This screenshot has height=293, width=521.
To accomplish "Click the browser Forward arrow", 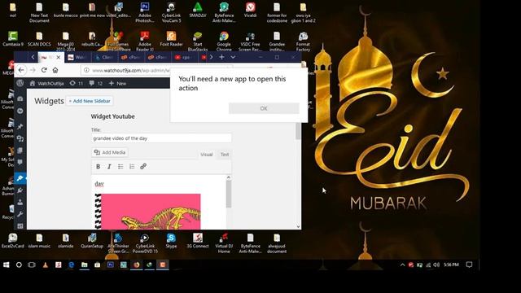I will (x=33, y=70).
